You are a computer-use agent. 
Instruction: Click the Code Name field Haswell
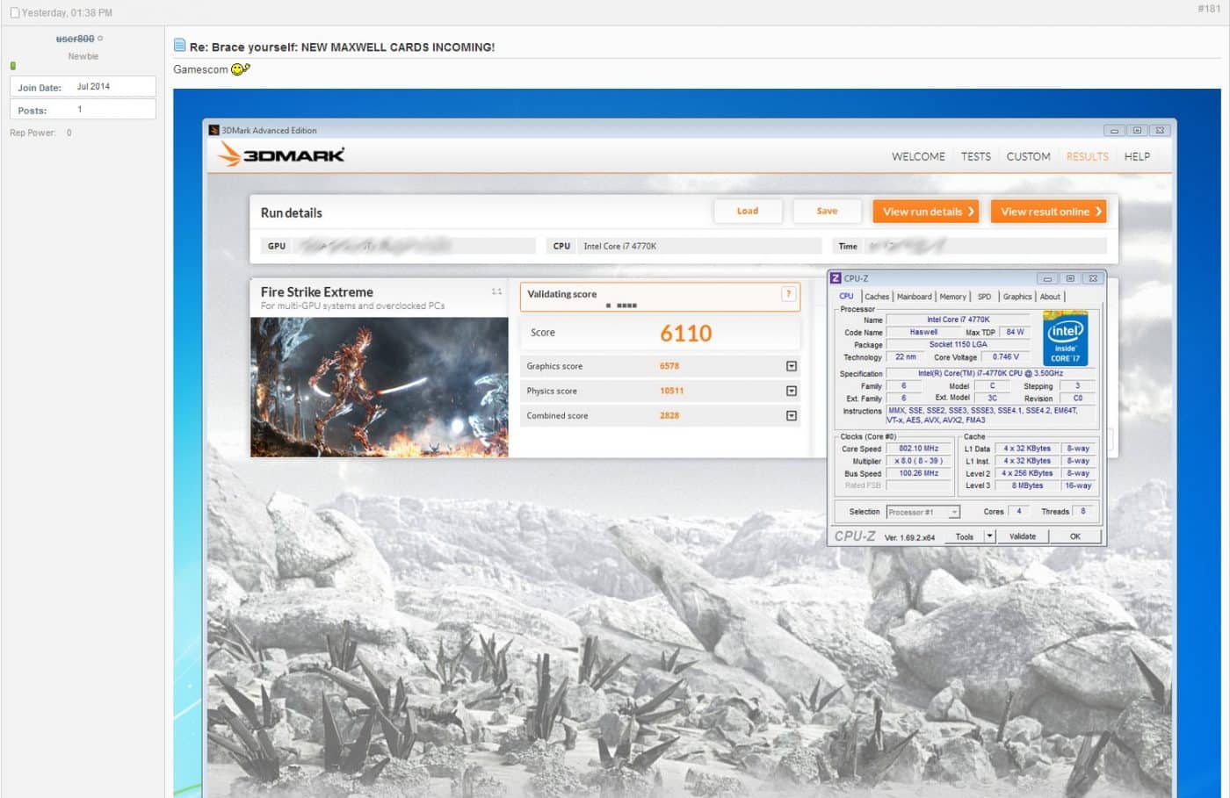pyautogui.click(x=923, y=332)
